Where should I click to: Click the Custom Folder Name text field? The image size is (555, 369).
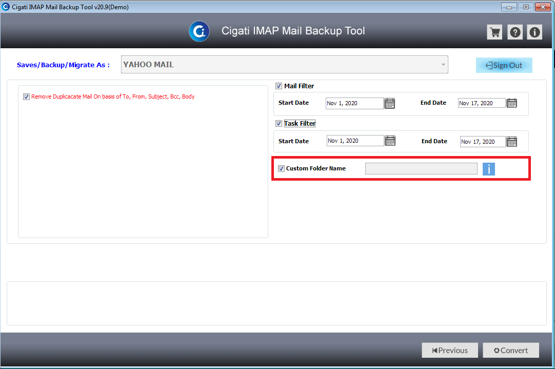421,168
